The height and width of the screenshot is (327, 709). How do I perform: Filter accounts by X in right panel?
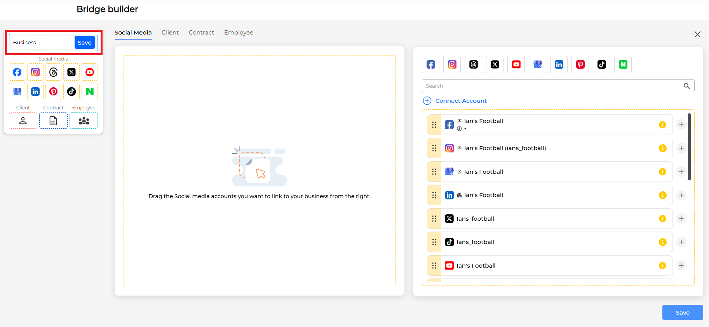point(495,64)
